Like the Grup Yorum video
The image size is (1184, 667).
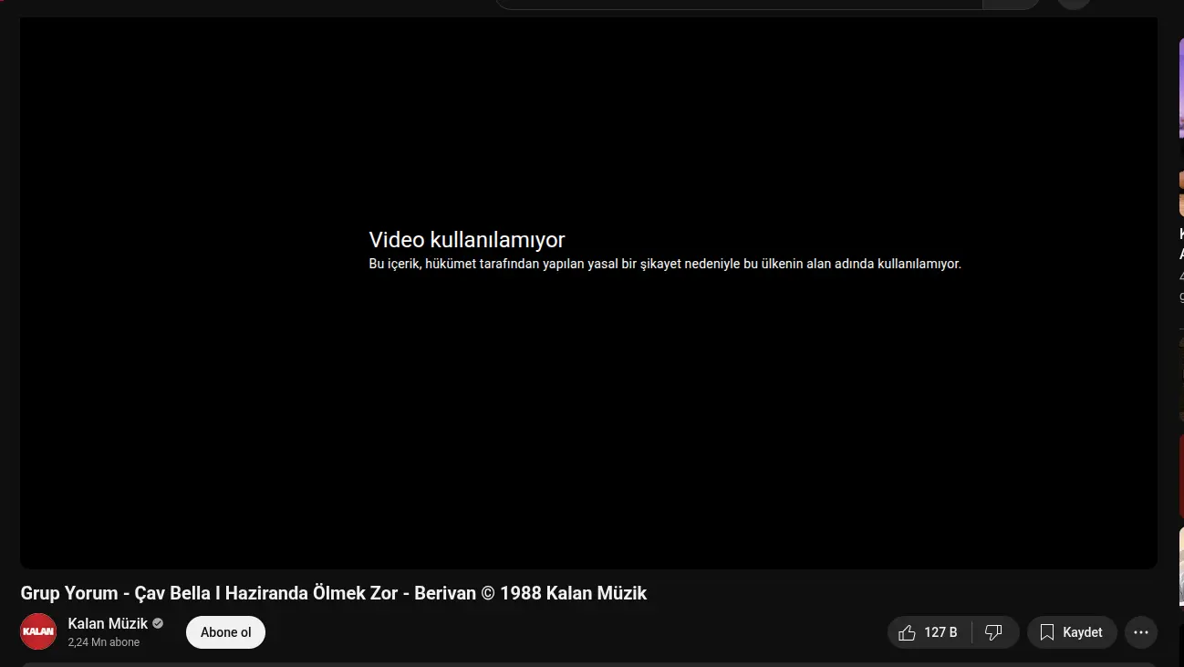coord(929,632)
